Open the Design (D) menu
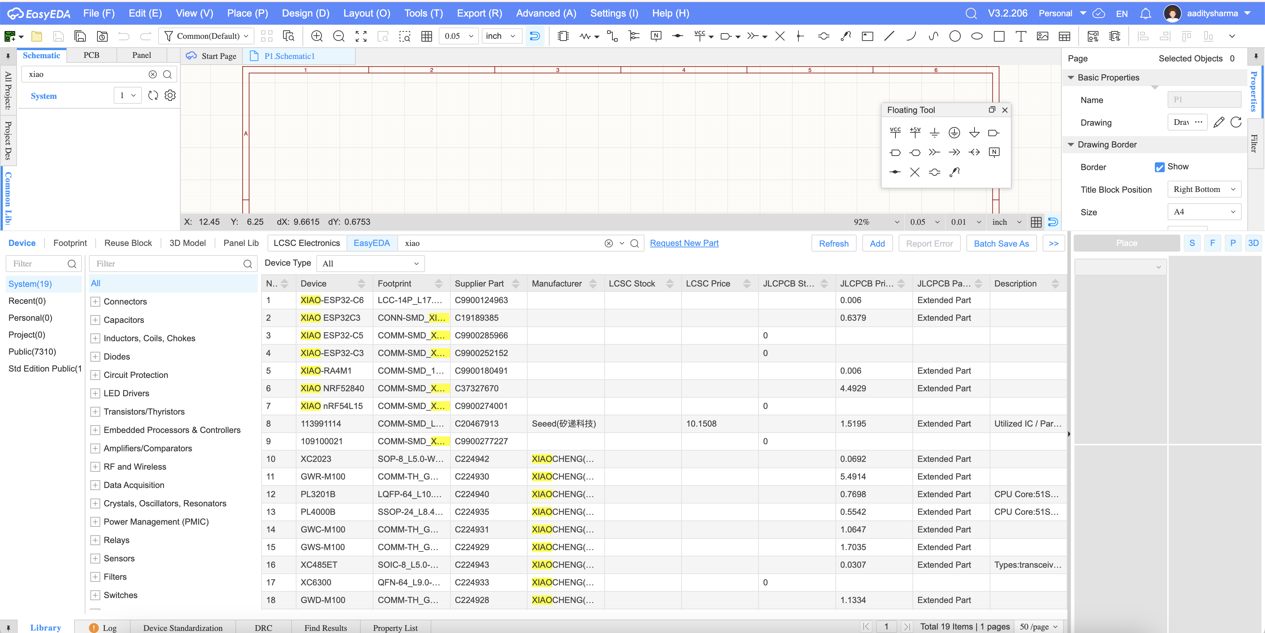The height and width of the screenshot is (633, 1265). [x=305, y=13]
